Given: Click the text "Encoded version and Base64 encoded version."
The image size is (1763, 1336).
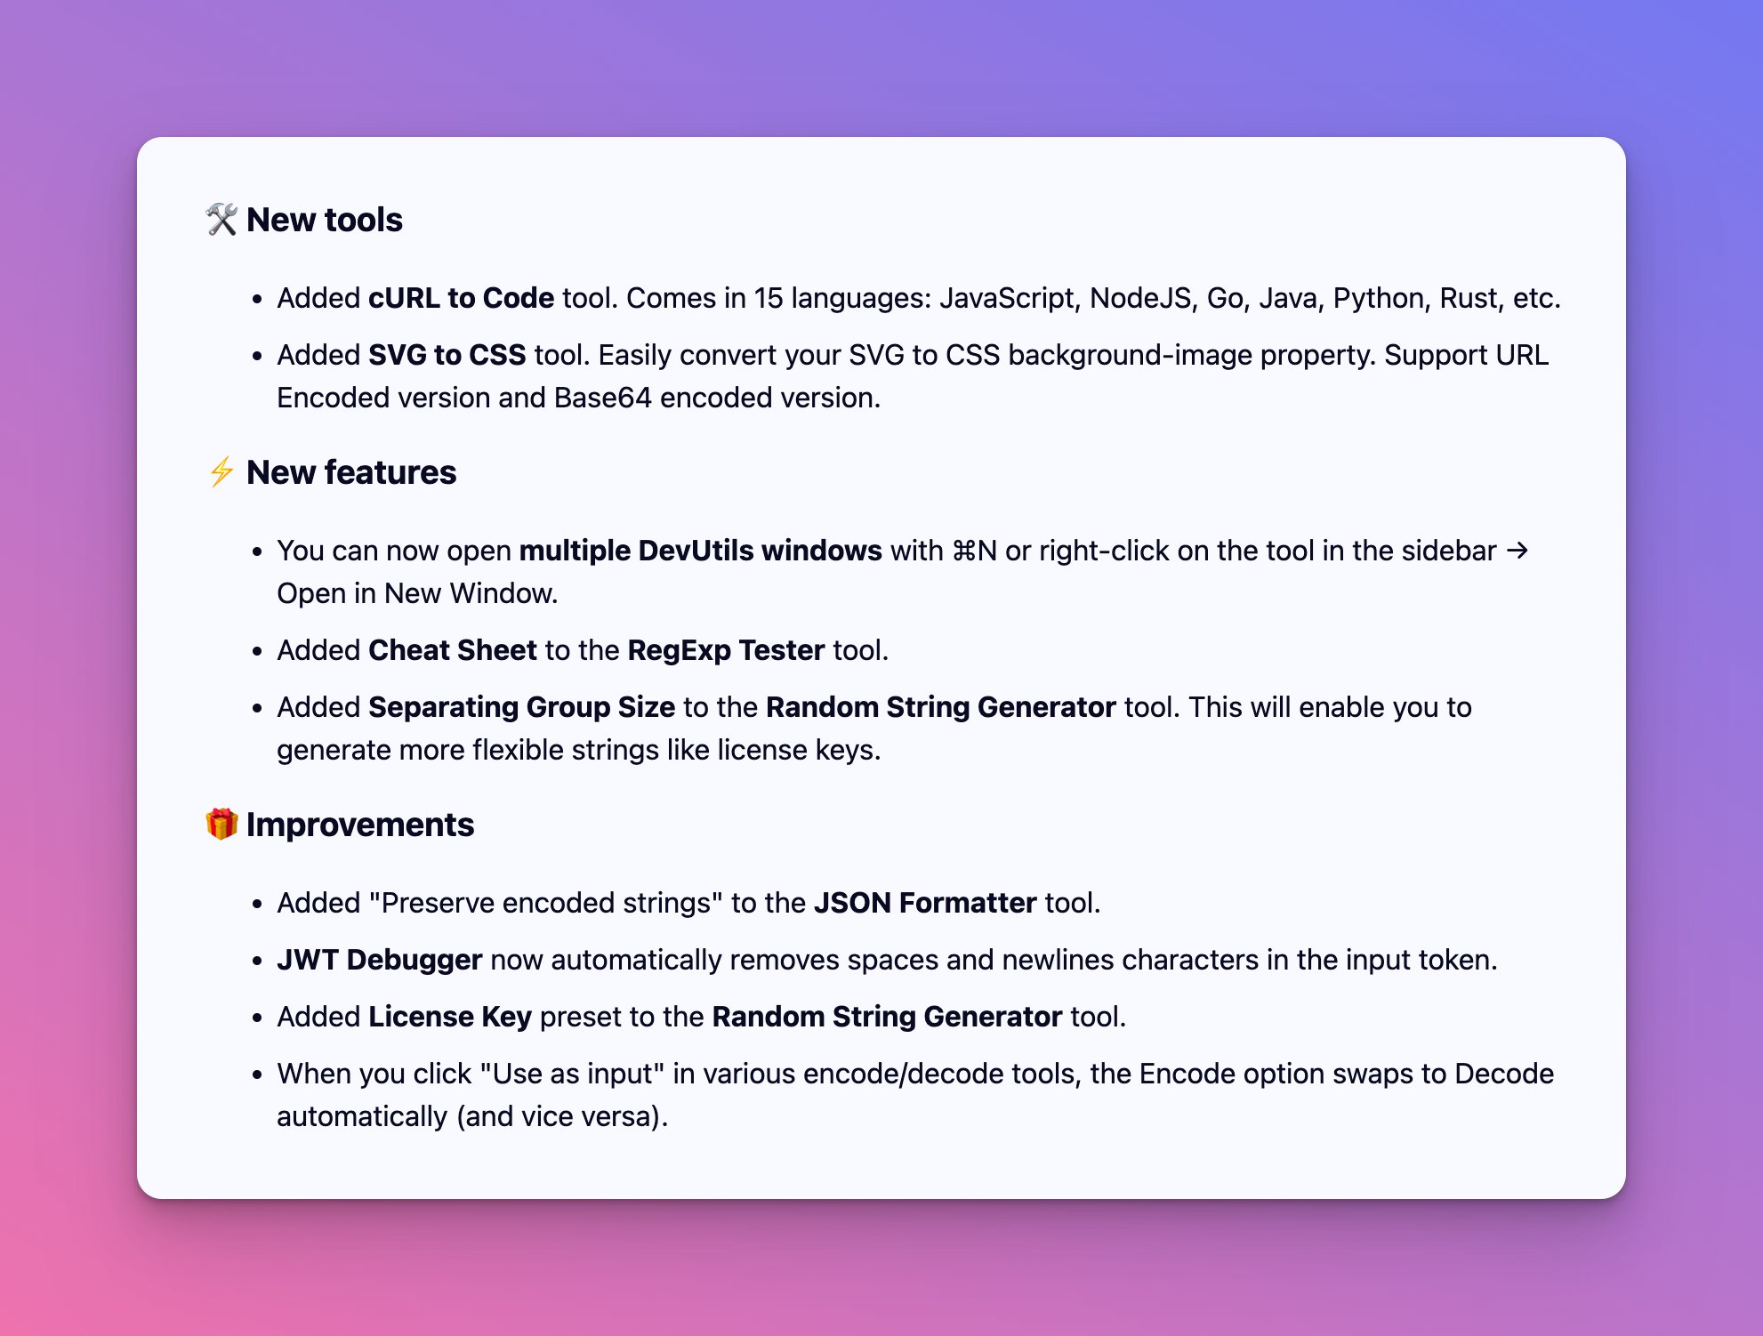Looking at the screenshot, I should pos(579,398).
